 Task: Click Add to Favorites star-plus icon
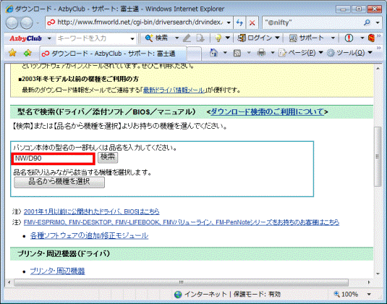tap(27, 53)
